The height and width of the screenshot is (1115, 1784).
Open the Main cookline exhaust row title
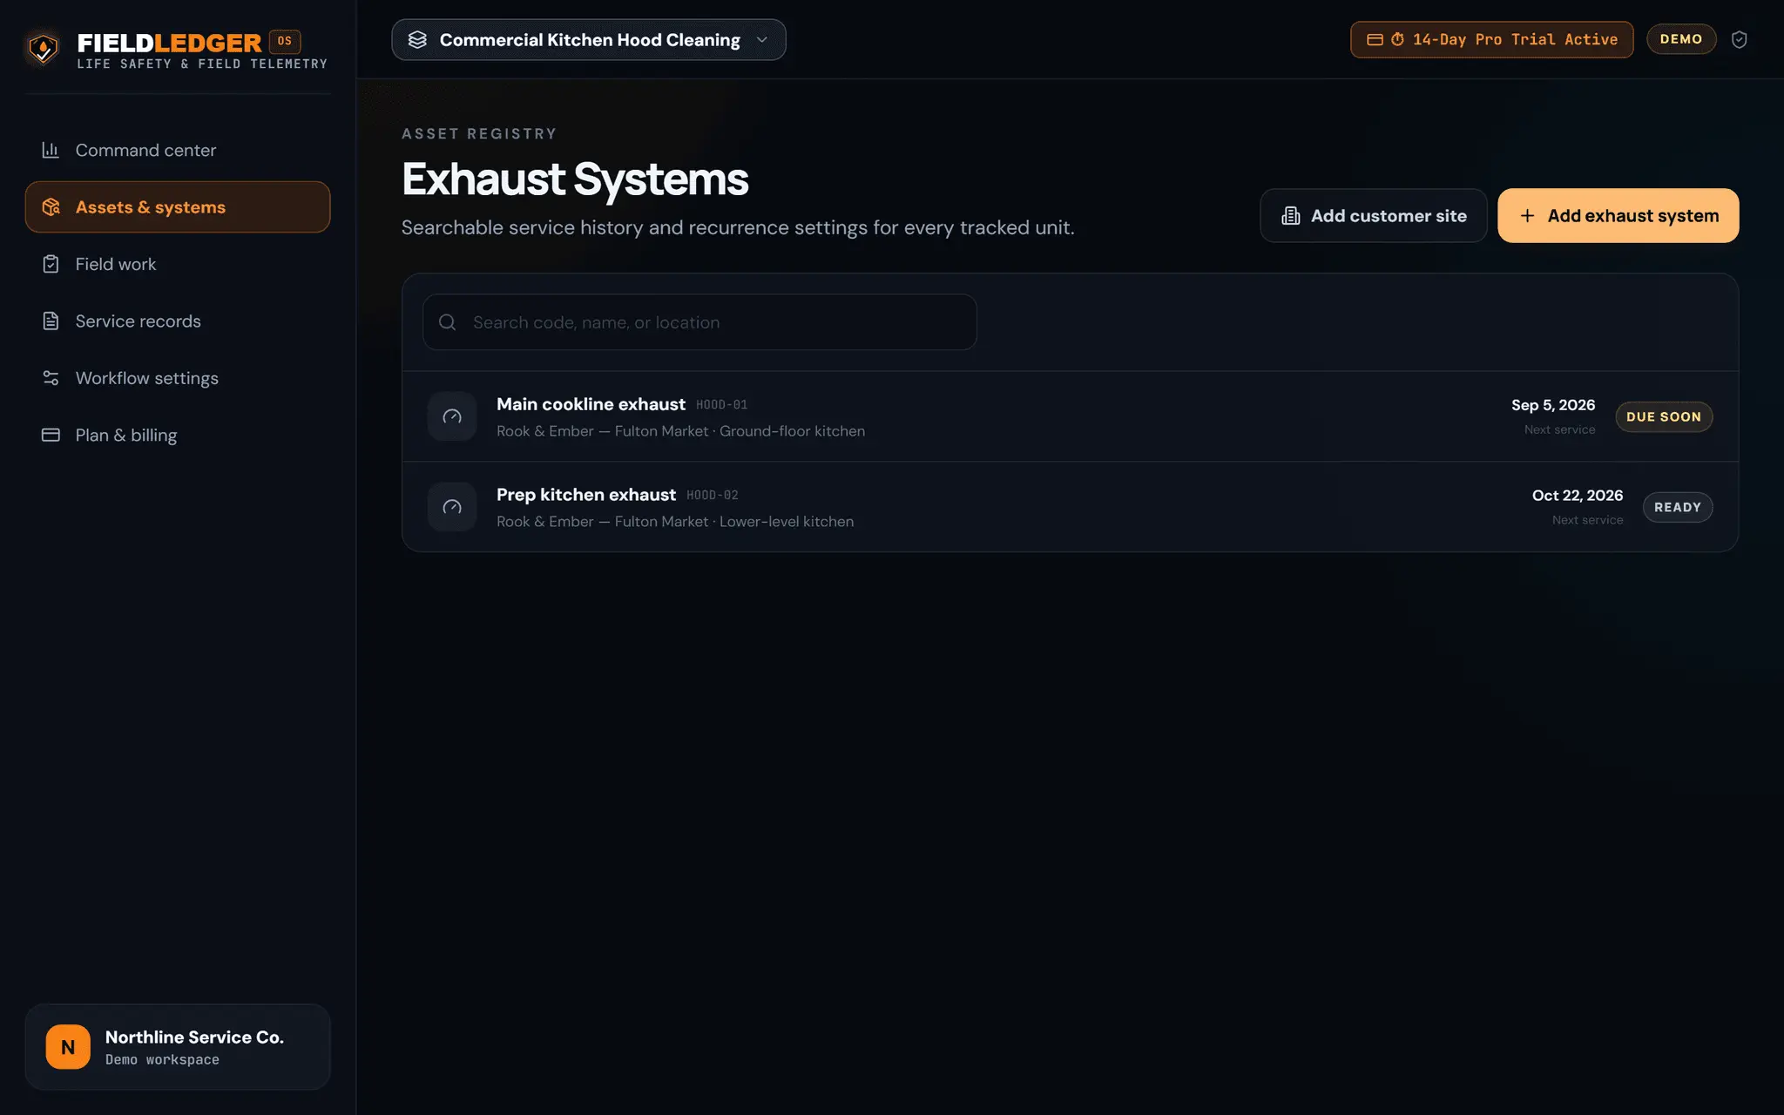click(x=591, y=404)
